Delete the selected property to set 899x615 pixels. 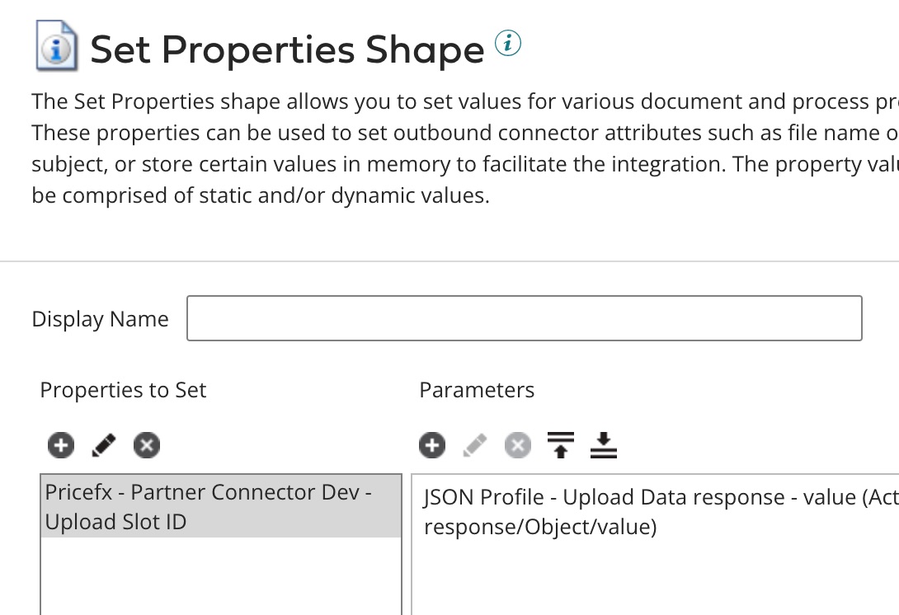pyautogui.click(x=146, y=446)
